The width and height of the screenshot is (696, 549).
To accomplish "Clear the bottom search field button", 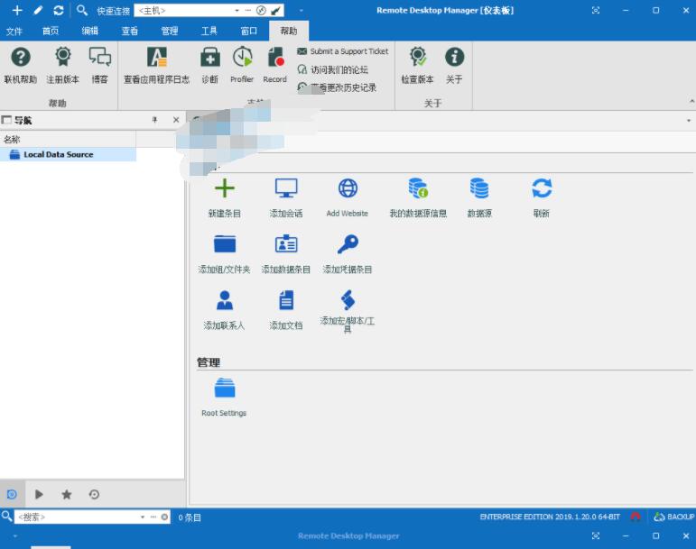I will (164, 517).
